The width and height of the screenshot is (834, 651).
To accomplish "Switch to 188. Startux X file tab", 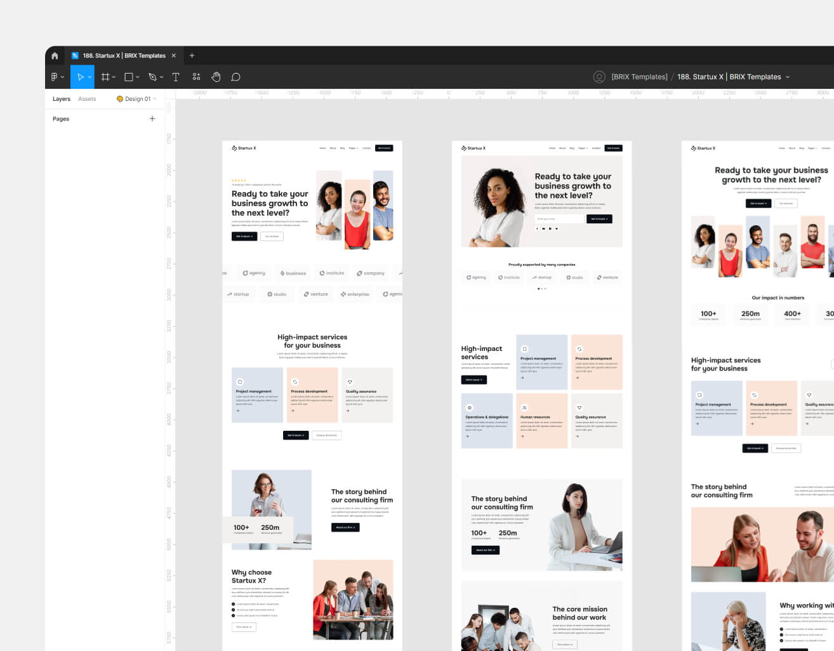I will pos(124,56).
